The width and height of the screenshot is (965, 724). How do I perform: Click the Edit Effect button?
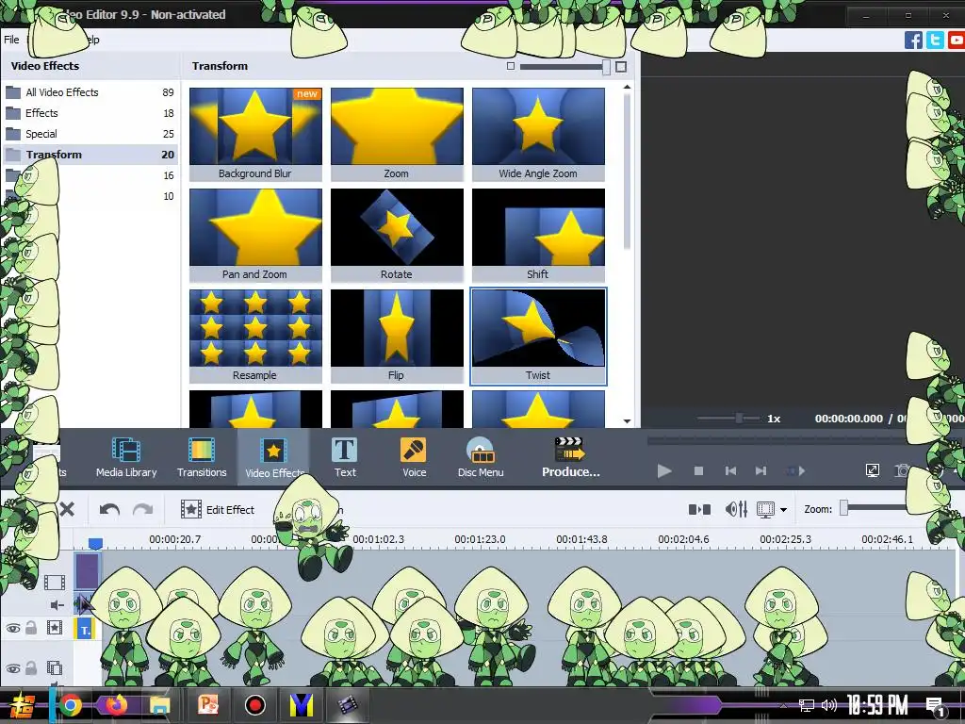[x=218, y=509]
